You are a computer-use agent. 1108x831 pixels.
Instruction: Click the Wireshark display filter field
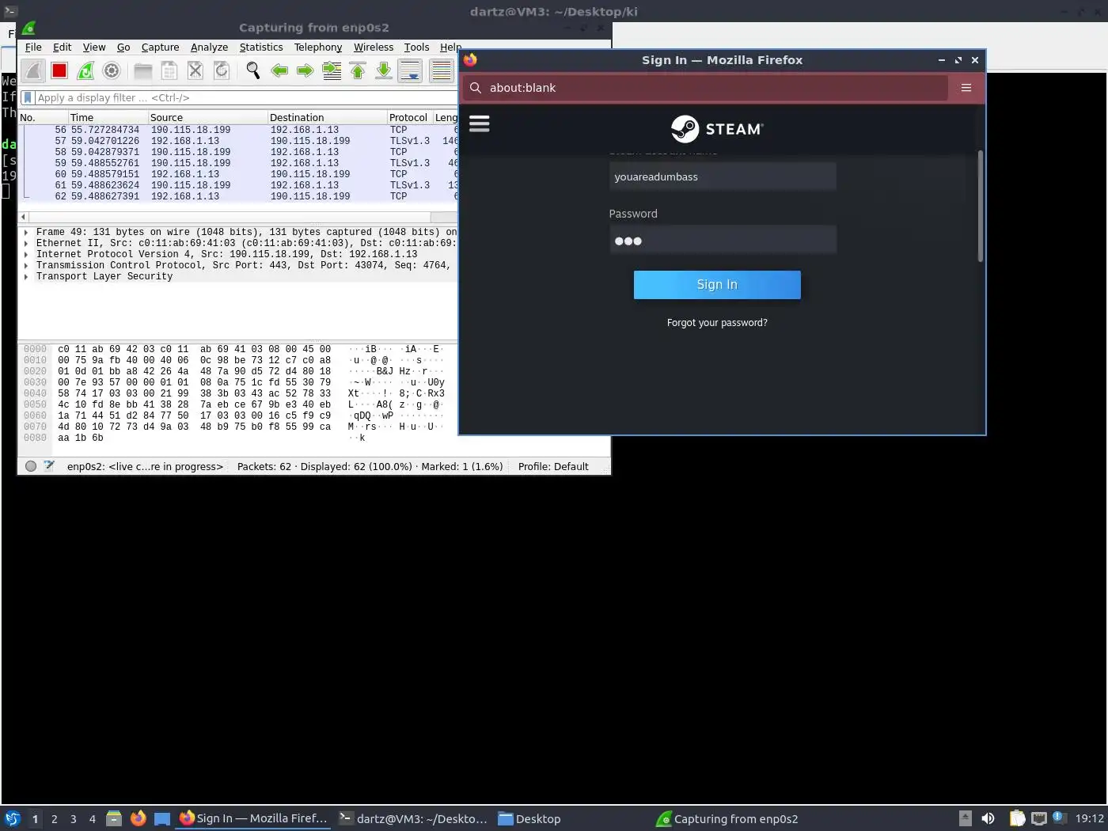245,97
